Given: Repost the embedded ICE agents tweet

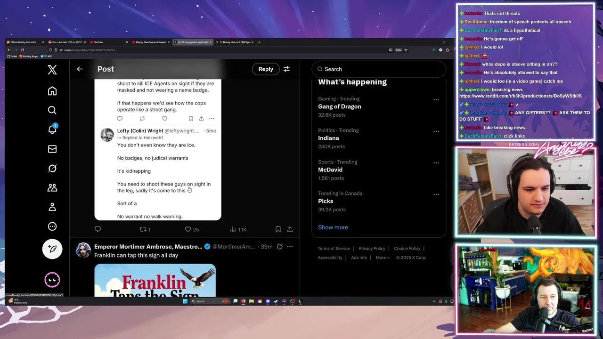Looking at the screenshot, I should pos(142,119).
